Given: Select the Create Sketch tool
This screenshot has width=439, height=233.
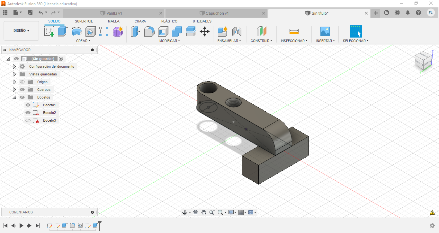Looking at the screenshot, I should (x=49, y=31).
